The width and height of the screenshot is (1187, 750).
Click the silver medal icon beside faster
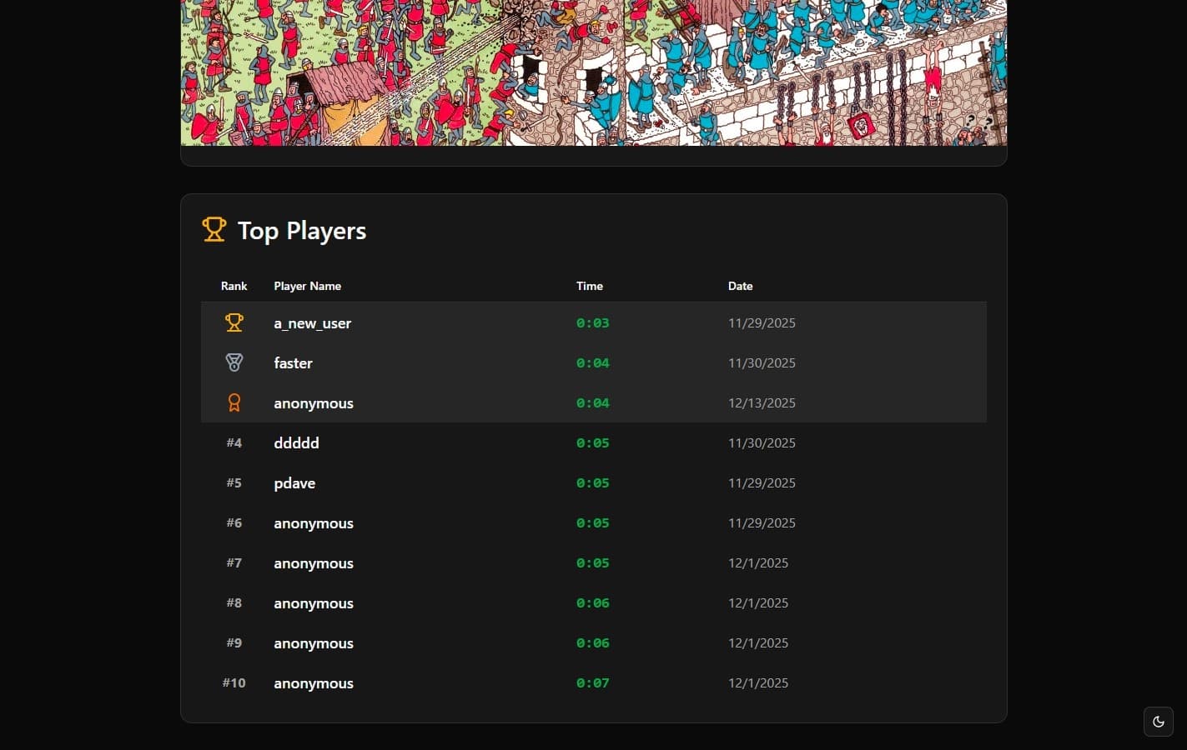click(234, 362)
